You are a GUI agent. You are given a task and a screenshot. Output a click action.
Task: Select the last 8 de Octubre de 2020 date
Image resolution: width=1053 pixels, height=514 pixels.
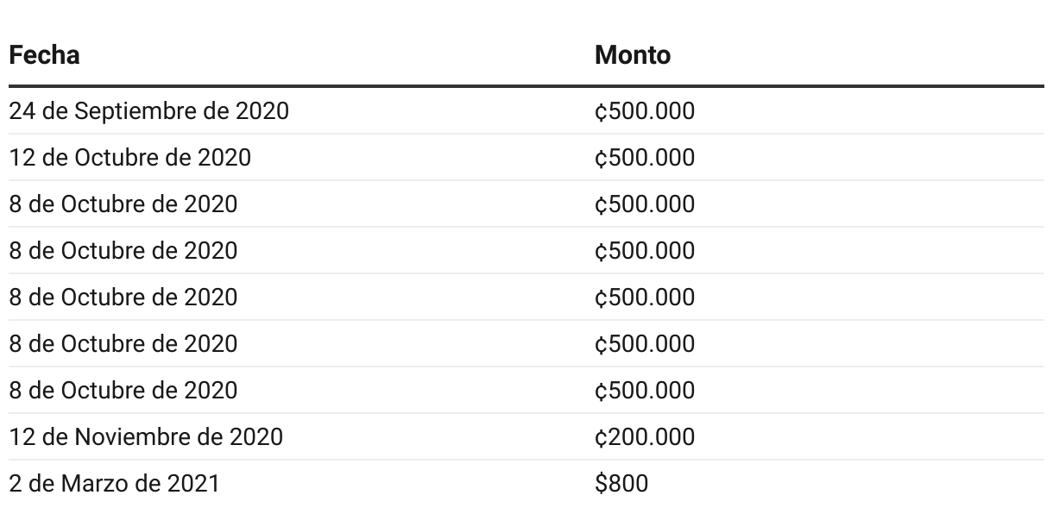[123, 391]
